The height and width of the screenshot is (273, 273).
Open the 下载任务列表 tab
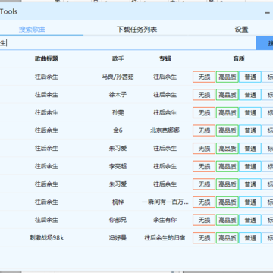(x=137, y=30)
